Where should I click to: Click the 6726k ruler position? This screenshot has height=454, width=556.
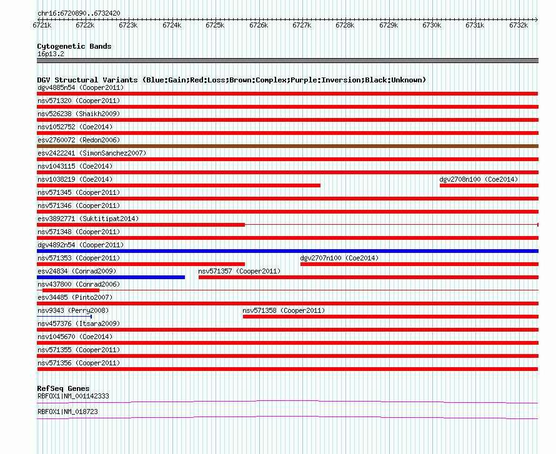click(259, 25)
